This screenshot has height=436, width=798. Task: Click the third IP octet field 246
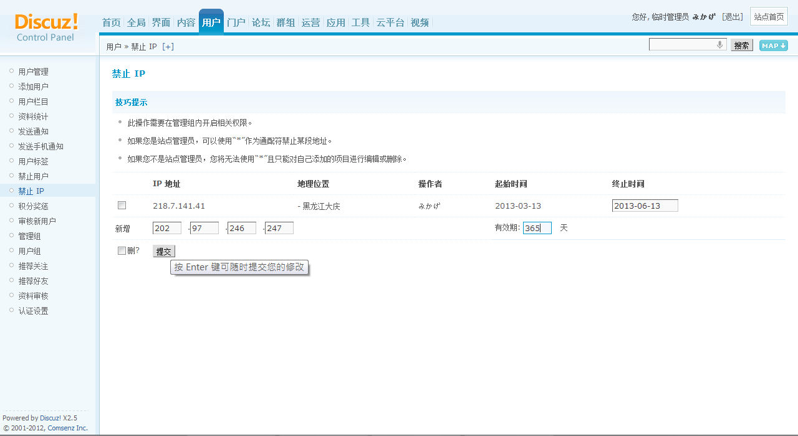(x=242, y=228)
